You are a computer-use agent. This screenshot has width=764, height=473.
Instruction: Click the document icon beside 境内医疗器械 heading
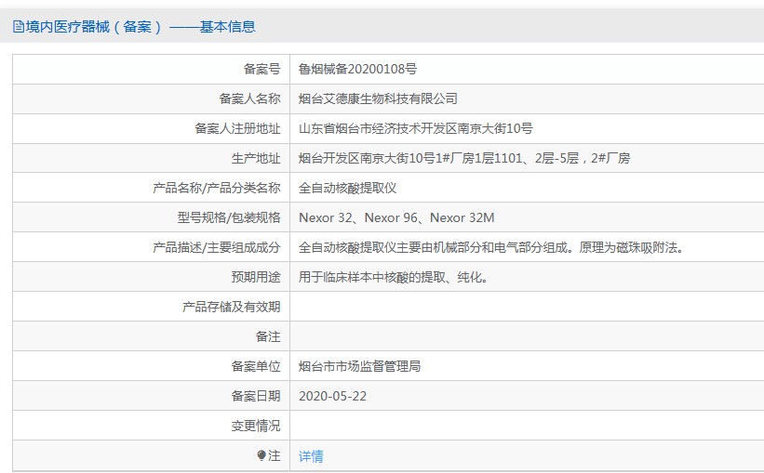click(18, 26)
